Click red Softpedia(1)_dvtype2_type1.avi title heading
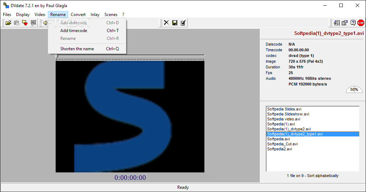Image resolution: width=366 pixels, height=192 pixels. click(329, 33)
